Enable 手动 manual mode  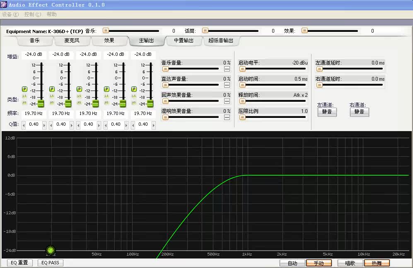(319, 263)
